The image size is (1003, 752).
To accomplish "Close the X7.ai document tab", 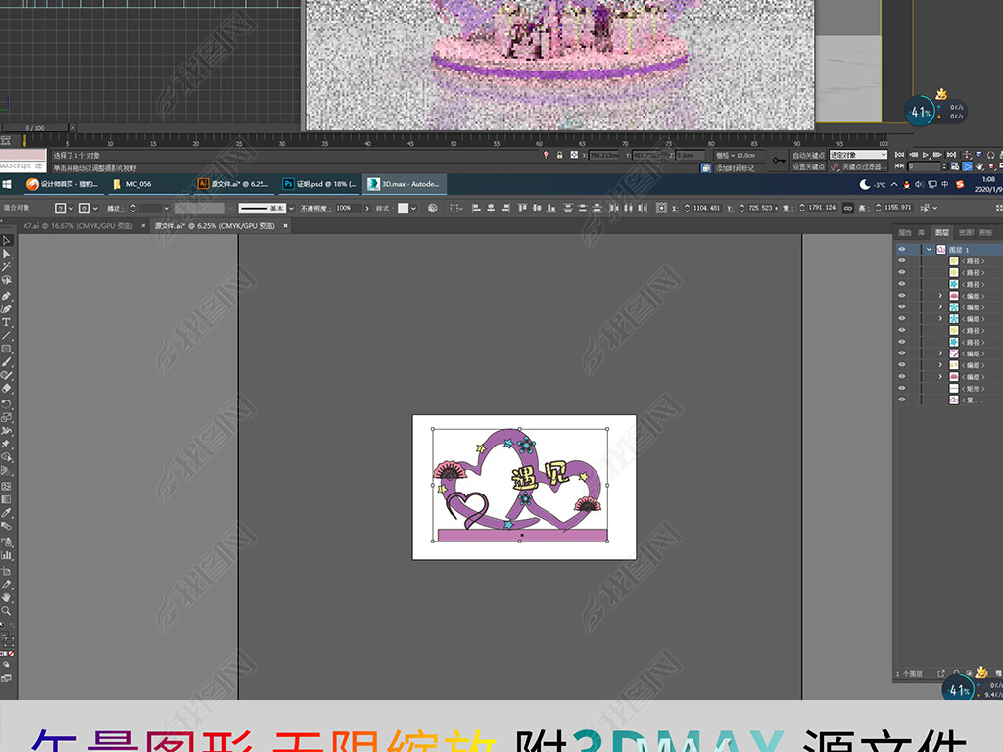I will [x=143, y=226].
